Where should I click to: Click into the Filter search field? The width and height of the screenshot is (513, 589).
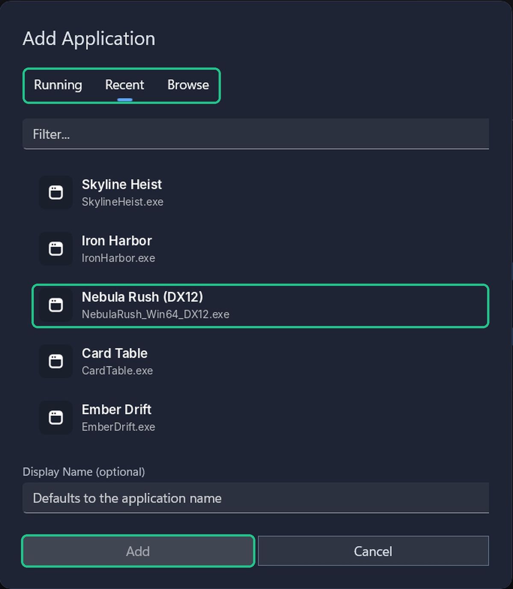pyautogui.click(x=256, y=134)
